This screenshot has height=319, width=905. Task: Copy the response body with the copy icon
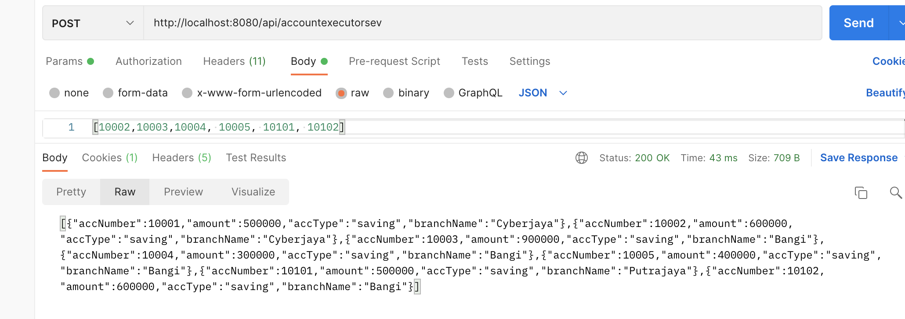(x=861, y=192)
